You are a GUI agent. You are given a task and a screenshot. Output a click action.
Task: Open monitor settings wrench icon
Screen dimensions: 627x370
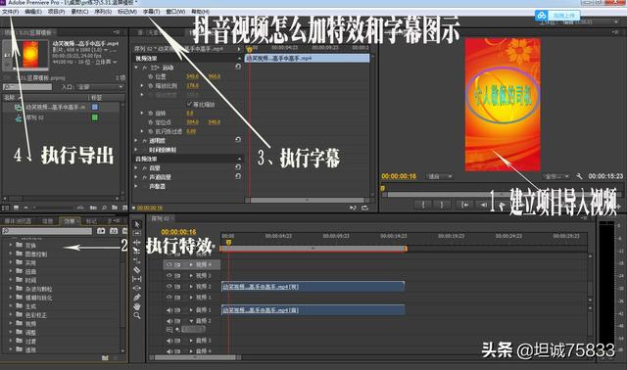[x=579, y=176]
